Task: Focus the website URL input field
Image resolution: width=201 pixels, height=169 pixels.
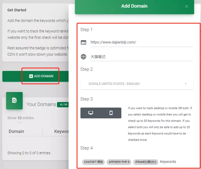Action: [141, 42]
